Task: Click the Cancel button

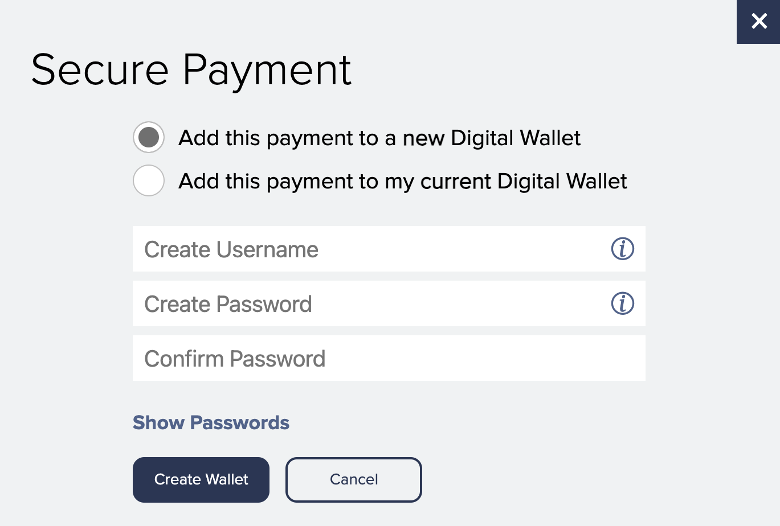Action: tap(354, 480)
